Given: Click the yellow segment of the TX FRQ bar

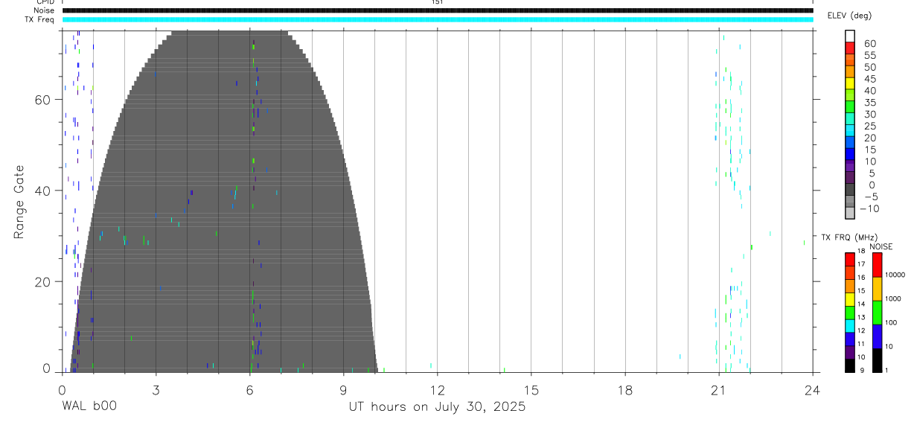Looking at the screenshot, I should click(x=850, y=299).
